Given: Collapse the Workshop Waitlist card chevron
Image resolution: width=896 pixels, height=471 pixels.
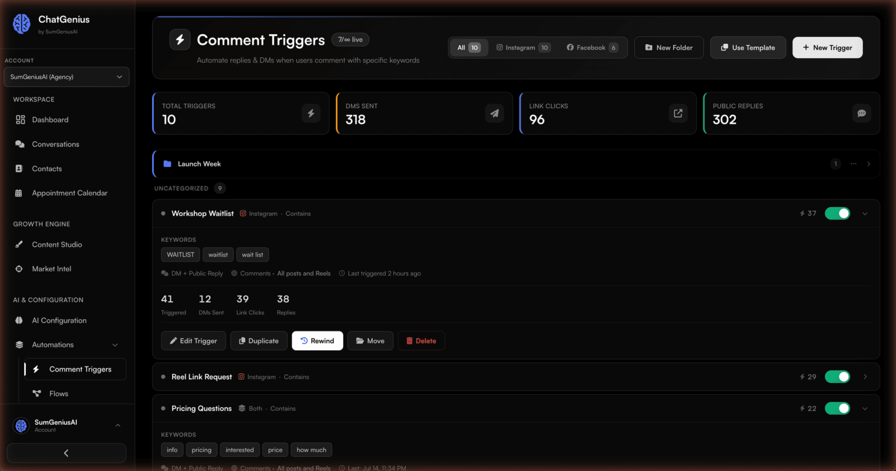Looking at the screenshot, I should [x=865, y=214].
